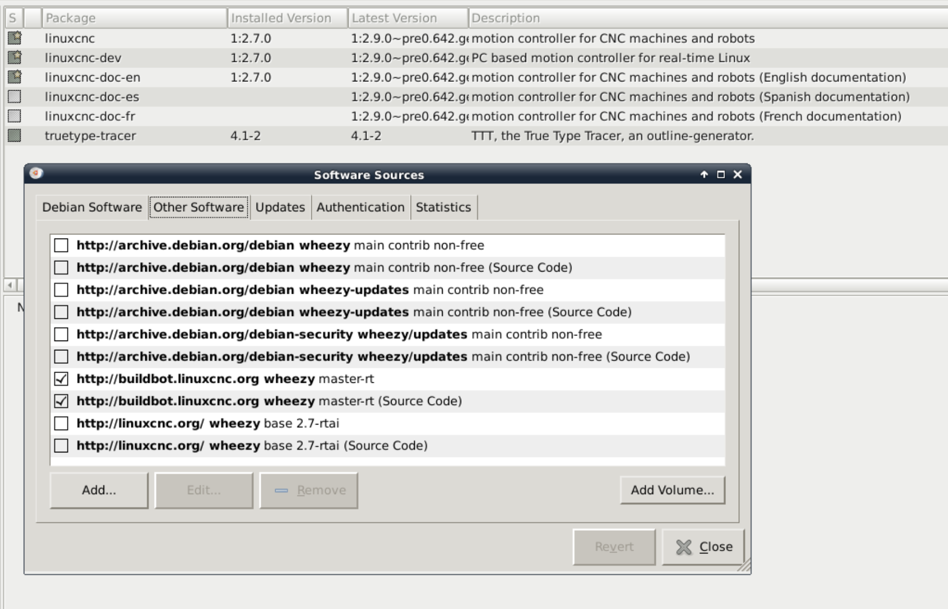This screenshot has height=609, width=948.
Task: Disable buildbot.linuxcnc.org wheezy master-rt source
Action: coord(61,379)
